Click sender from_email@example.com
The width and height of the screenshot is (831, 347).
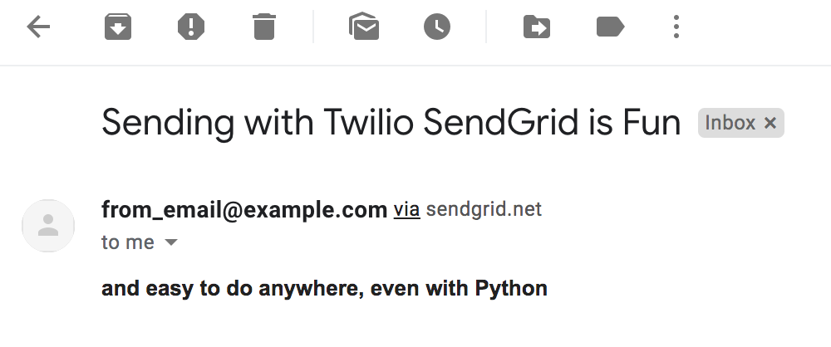[243, 210]
